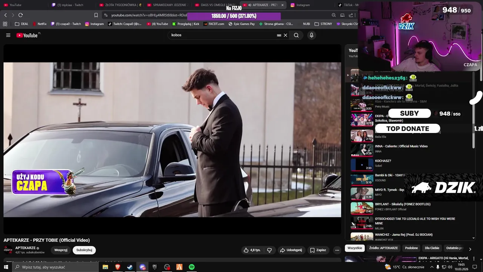Click the browser zoom magnifier icon
Viewport: 483px width, 272px height.
[334, 15]
